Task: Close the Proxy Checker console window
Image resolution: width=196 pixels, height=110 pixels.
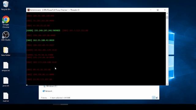Action: click(x=165, y=10)
